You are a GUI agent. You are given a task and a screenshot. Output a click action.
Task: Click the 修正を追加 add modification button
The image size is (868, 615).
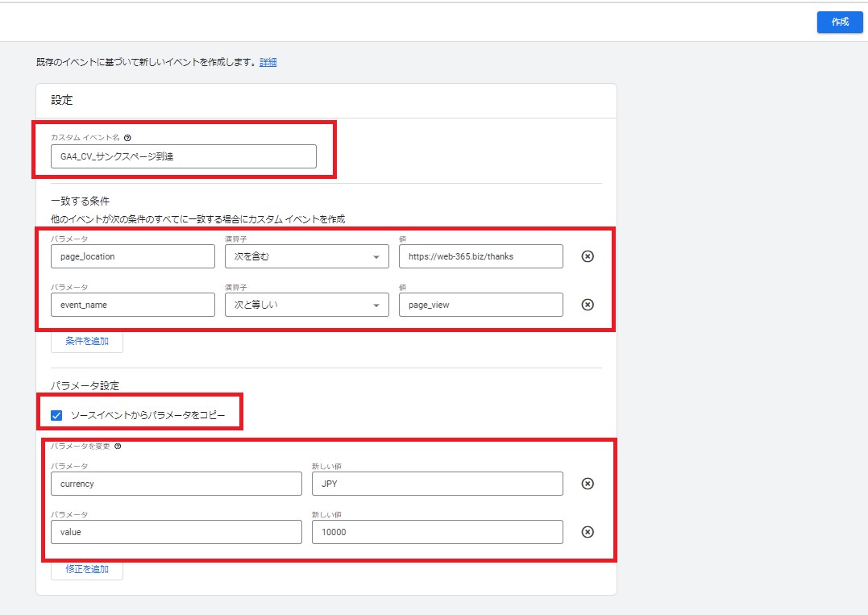(87, 569)
